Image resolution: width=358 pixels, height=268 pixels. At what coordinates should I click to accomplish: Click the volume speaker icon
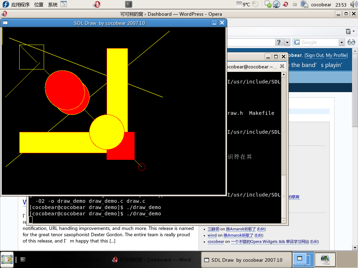(x=353, y=5)
